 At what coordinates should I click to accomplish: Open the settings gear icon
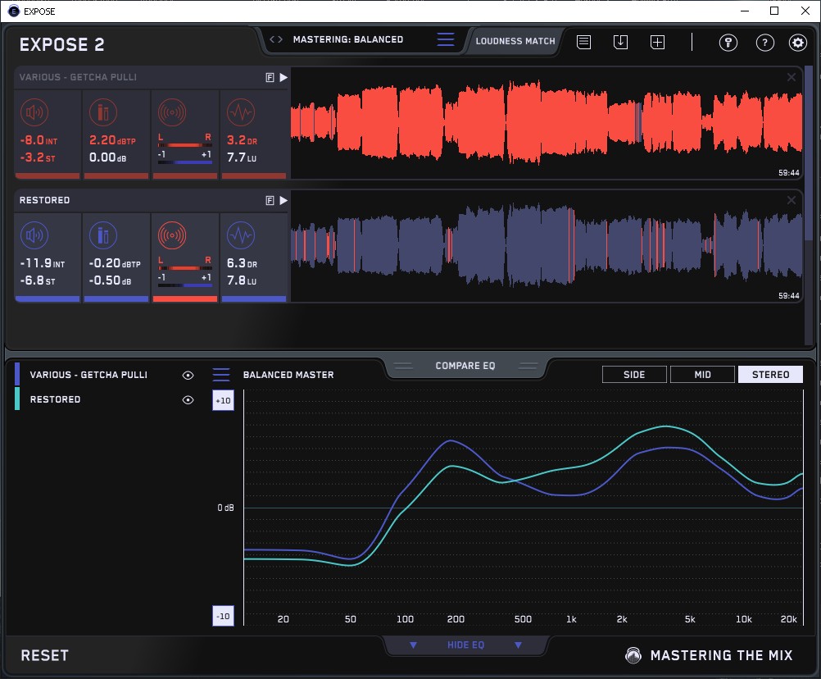[x=797, y=43]
